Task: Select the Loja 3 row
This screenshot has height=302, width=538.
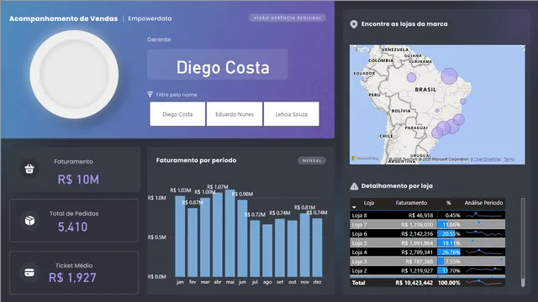Action: tap(428, 262)
